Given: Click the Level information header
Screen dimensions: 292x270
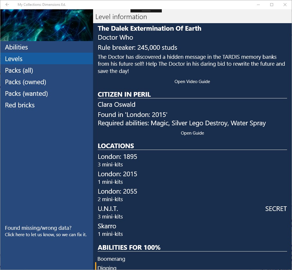Looking at the screenshot, I should (121, 17).
